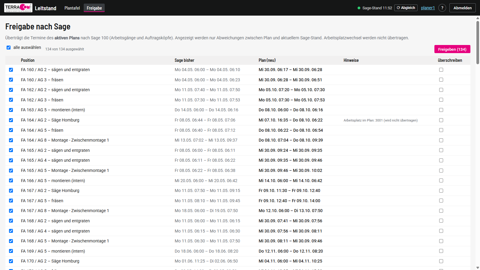Click the Sage bisher column header

click(x=184, y=60)
